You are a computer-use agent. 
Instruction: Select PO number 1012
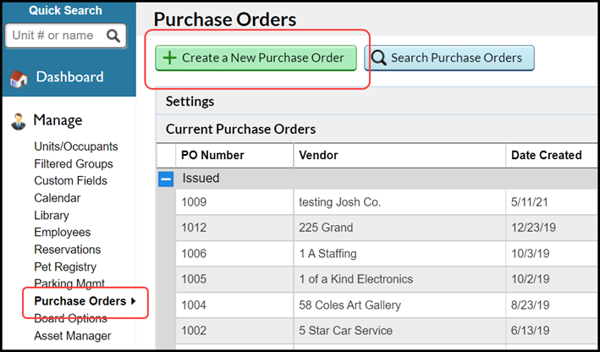click(194, 228)
